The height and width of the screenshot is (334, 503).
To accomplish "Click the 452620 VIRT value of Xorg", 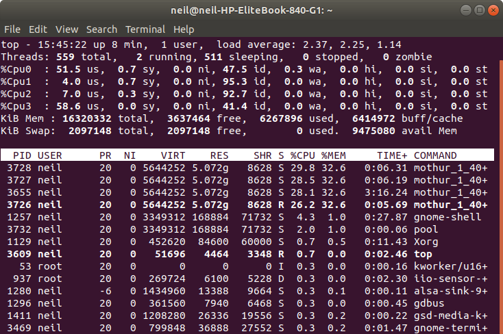I will coord(167,242).
